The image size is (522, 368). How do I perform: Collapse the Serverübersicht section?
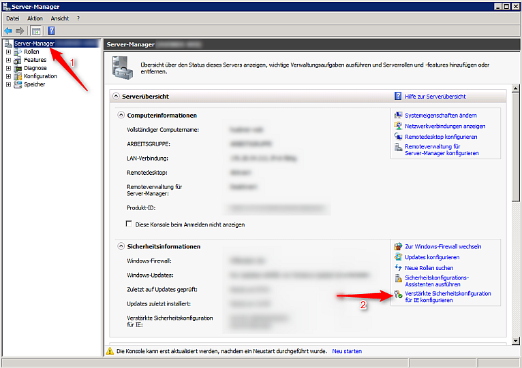click(116, 96)
